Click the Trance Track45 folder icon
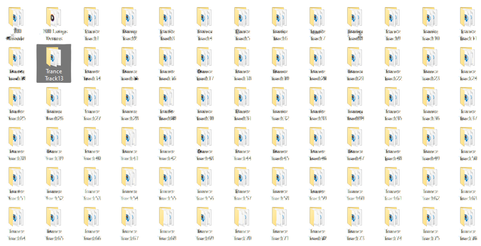481x246 pixels. point(280,137)
